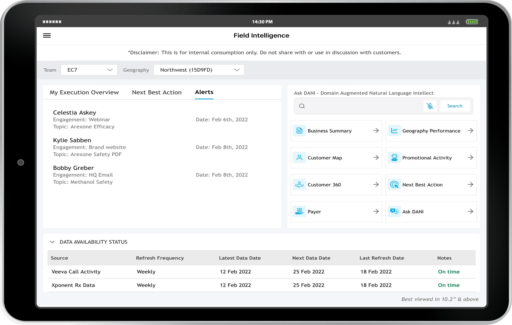Screen dimensions: 512x325
Task: Click the Promotional Activity icon
Action: [394, 158]
